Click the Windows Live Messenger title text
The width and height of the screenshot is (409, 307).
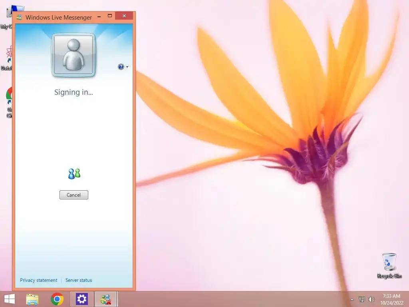[x=59, y=18]
